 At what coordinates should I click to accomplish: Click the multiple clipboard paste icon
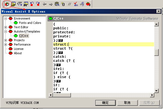coord(57,4)
